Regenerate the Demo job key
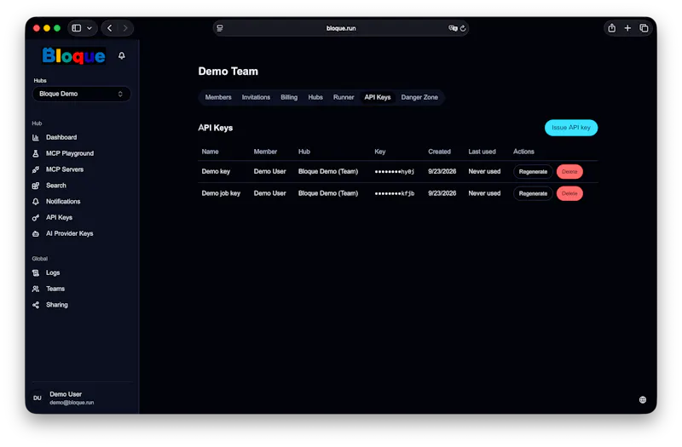The height and width of the screenshot is (447, 682). pyautogui.click(x=533, y=193)
